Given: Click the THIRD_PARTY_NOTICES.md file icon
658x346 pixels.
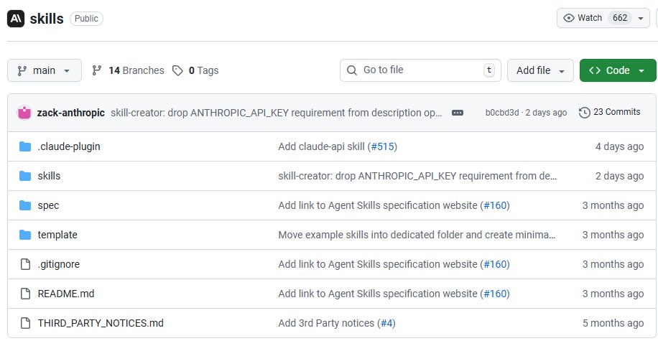Looking at the screenshot, I should (25, 323).
